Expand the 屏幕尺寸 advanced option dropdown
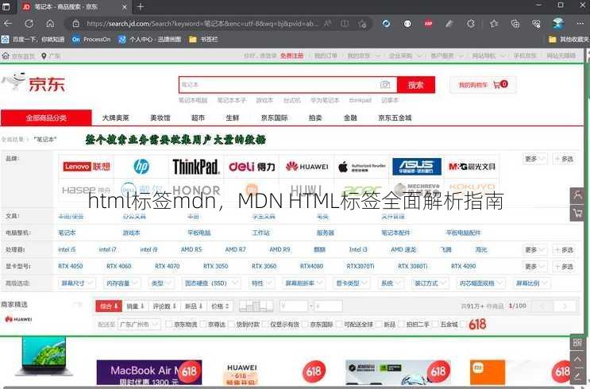Viewport: 590px width, 389px height. [77, 283]
